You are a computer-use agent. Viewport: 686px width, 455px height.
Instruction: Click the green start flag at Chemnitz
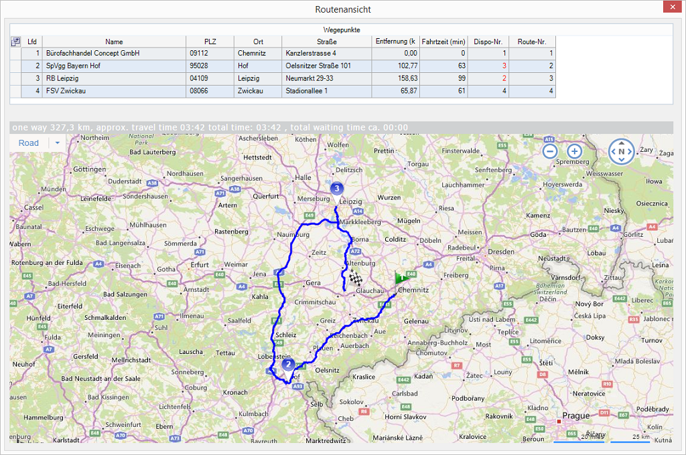pyautogui.click(x=402, y=277)
